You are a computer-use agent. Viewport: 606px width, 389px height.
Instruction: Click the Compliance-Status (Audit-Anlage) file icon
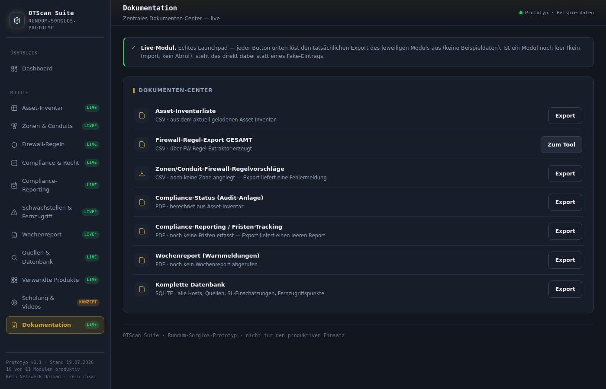tap(142, 202)
